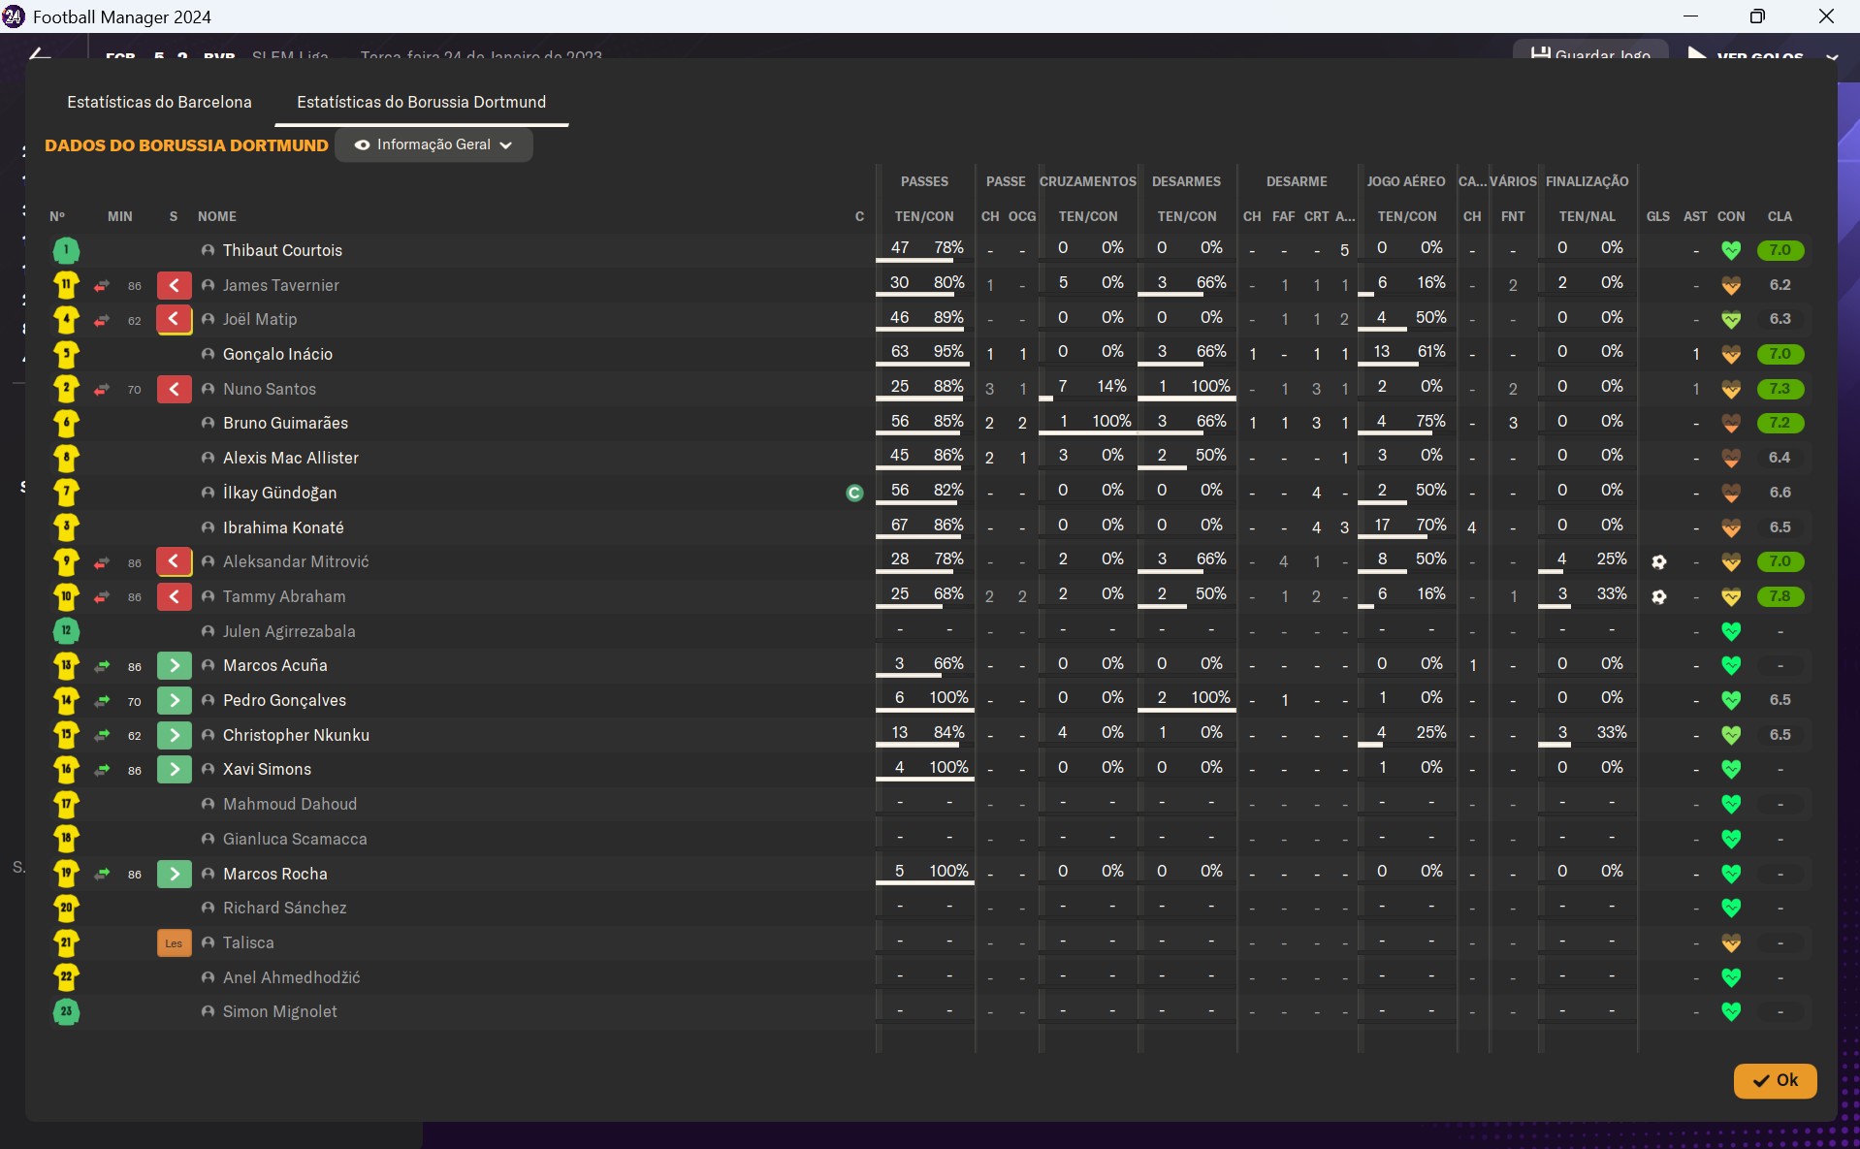Click Nuno Santos substituted-off red arrow

174,389
